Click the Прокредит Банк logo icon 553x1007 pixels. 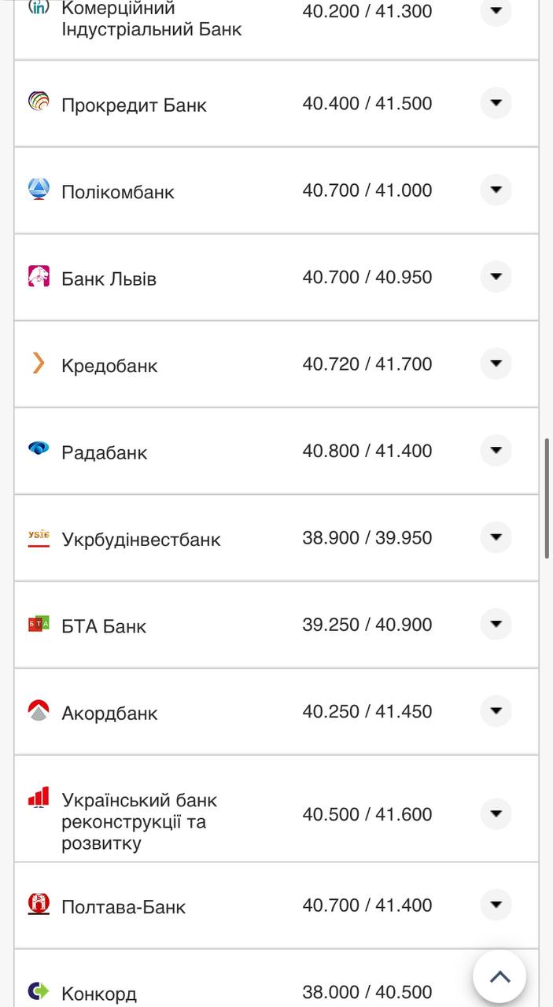coord(39,101)
